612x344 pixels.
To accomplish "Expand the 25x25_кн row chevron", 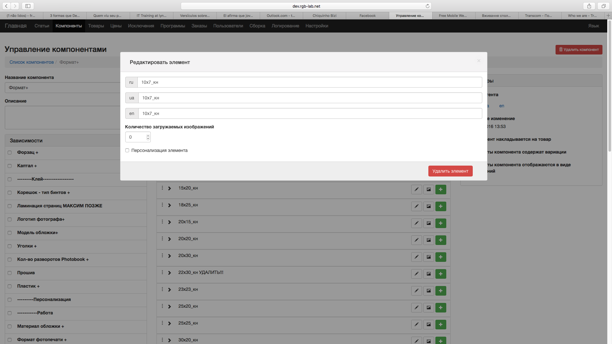I will [x=170, y=323].
